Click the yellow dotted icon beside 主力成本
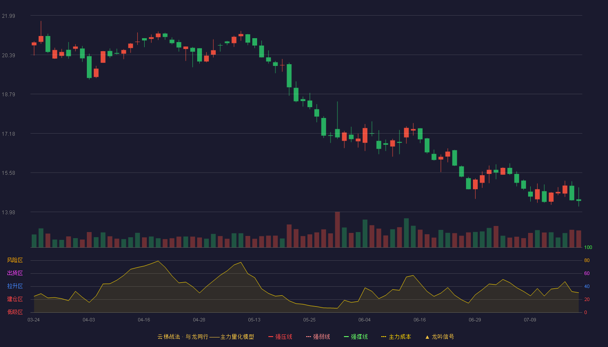608x347 pixels. (x=383, y=337)
